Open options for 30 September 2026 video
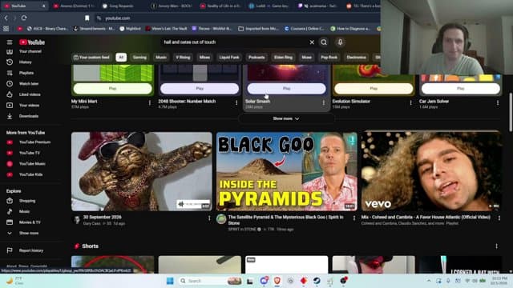513x288 pixels. pos(209,218)
